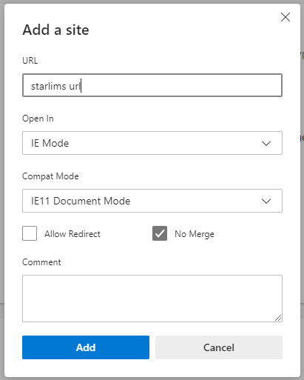Click the Allow Redirect label text

pos(72,234)
